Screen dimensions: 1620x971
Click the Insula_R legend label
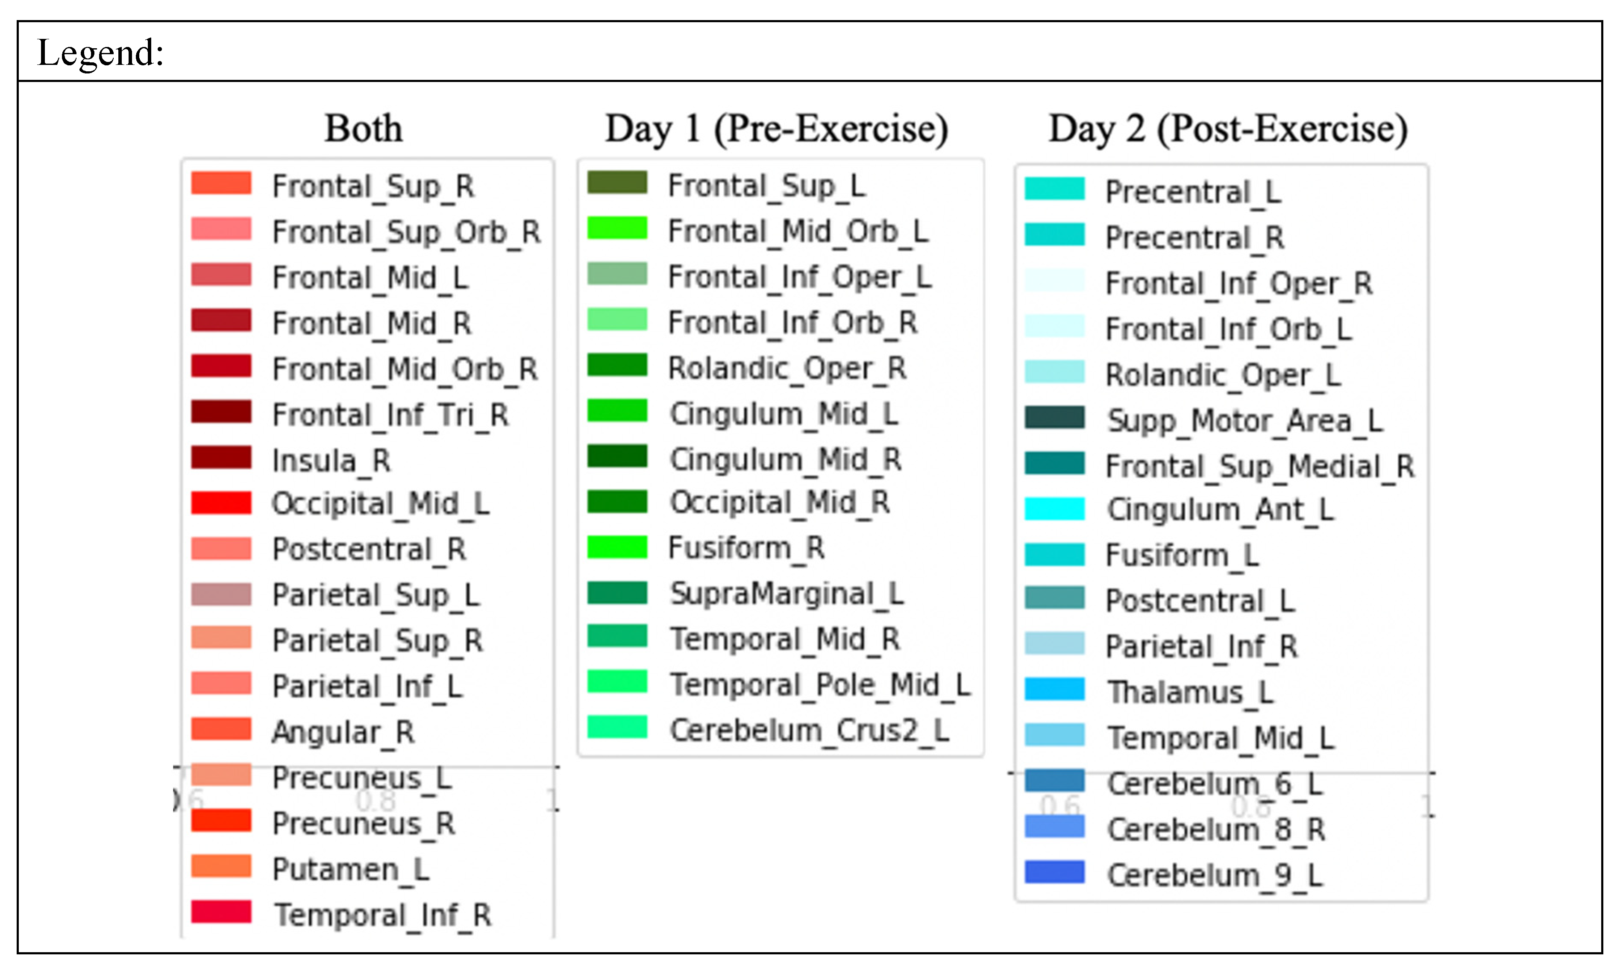[331, 461]
